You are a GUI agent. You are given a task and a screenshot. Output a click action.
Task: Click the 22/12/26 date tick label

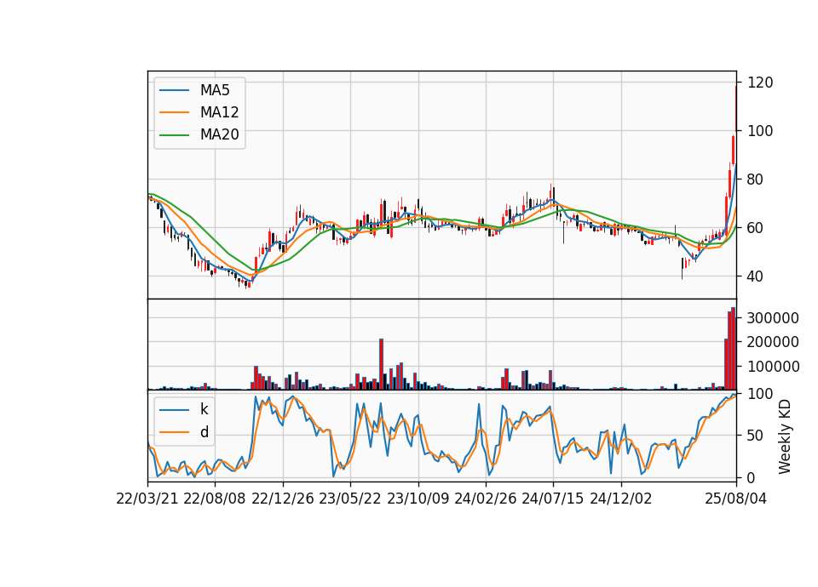(x=283, y=499)
